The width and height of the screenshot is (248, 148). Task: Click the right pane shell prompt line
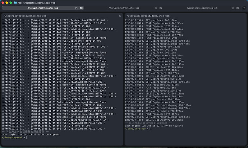coord(138,129)
